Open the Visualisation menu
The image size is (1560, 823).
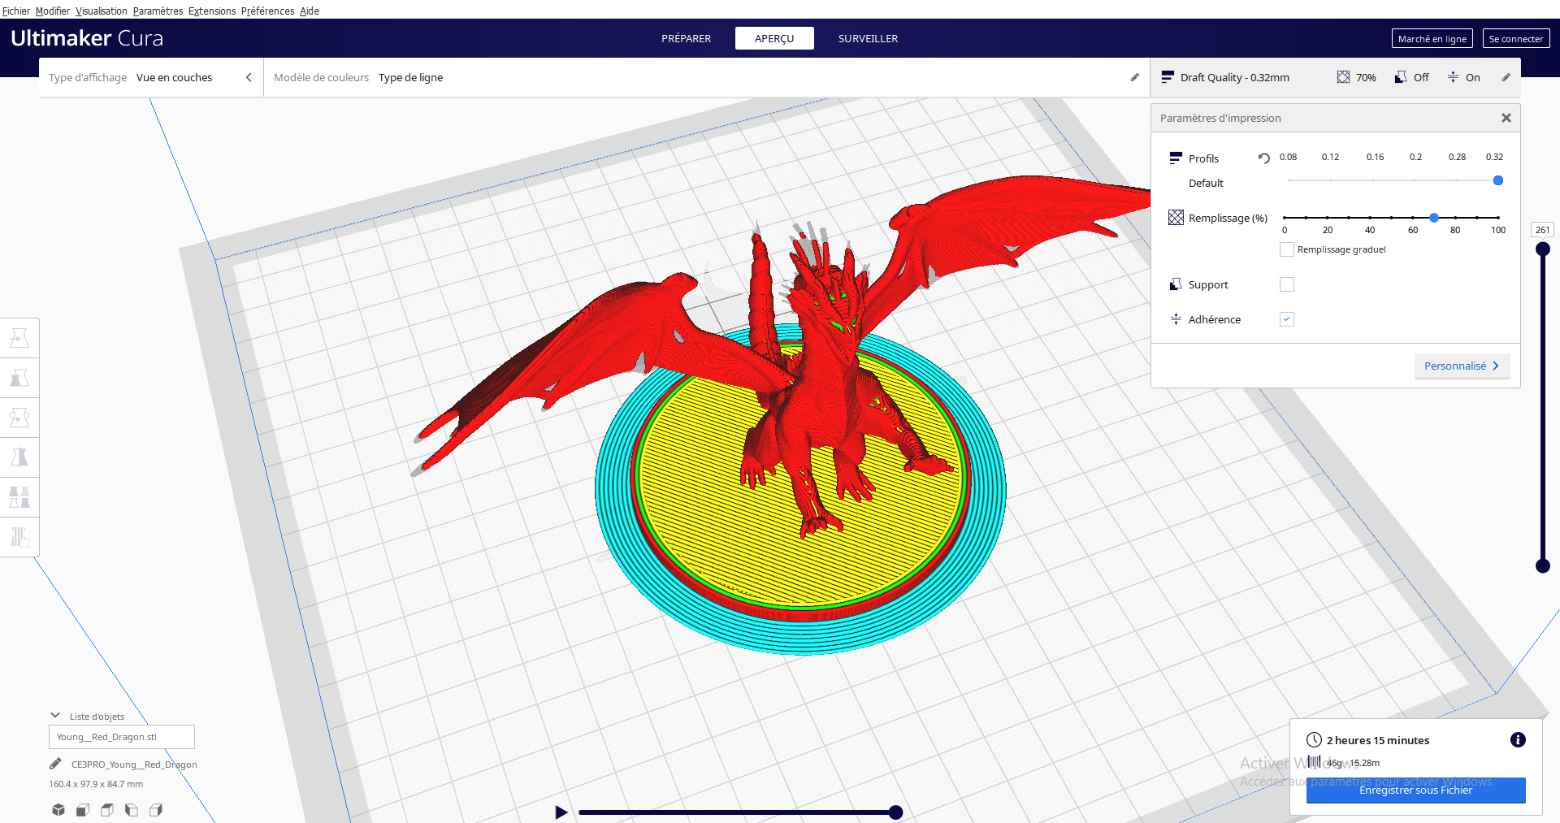[102, 11]
